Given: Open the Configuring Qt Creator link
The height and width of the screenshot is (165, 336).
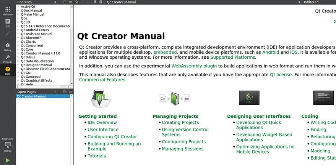Looking at the screenshot, I should (112, 136).
